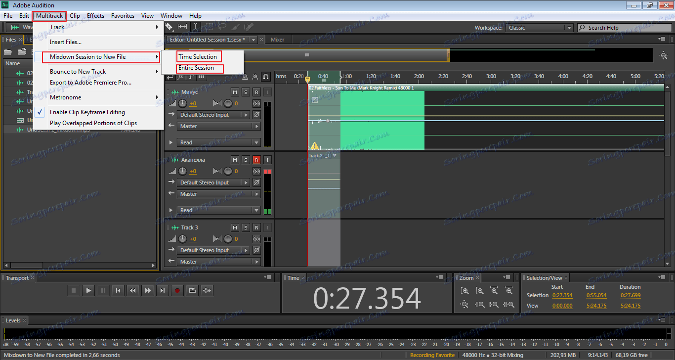Toggle Skip Selection button in Transport
675x360 pixels.
(207, 291)
